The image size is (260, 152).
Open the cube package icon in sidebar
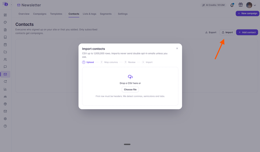[5, 104]
